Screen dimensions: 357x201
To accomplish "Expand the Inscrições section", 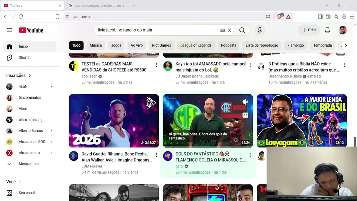I will point(19,76).
